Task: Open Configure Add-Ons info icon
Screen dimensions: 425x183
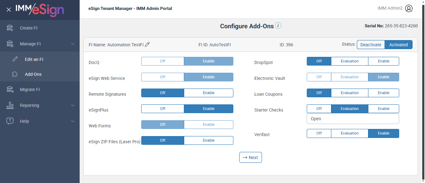Action: click(x=278, y=26)
